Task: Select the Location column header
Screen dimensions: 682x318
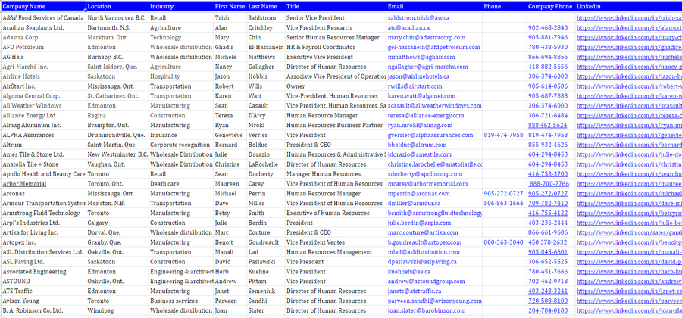Action: (117, 7)
